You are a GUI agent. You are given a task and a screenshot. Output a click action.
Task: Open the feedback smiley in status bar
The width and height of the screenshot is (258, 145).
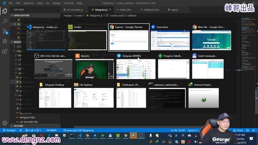[248, 130]
